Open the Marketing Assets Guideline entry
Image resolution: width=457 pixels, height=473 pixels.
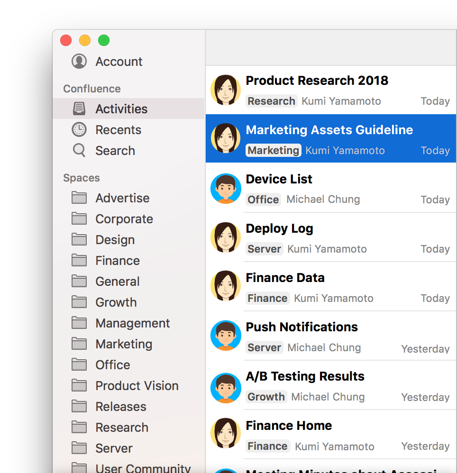[329, 130]
